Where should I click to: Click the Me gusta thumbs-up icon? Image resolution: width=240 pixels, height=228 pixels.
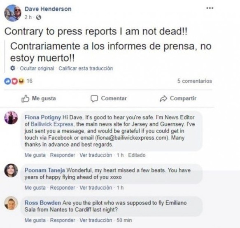(25, 98)
